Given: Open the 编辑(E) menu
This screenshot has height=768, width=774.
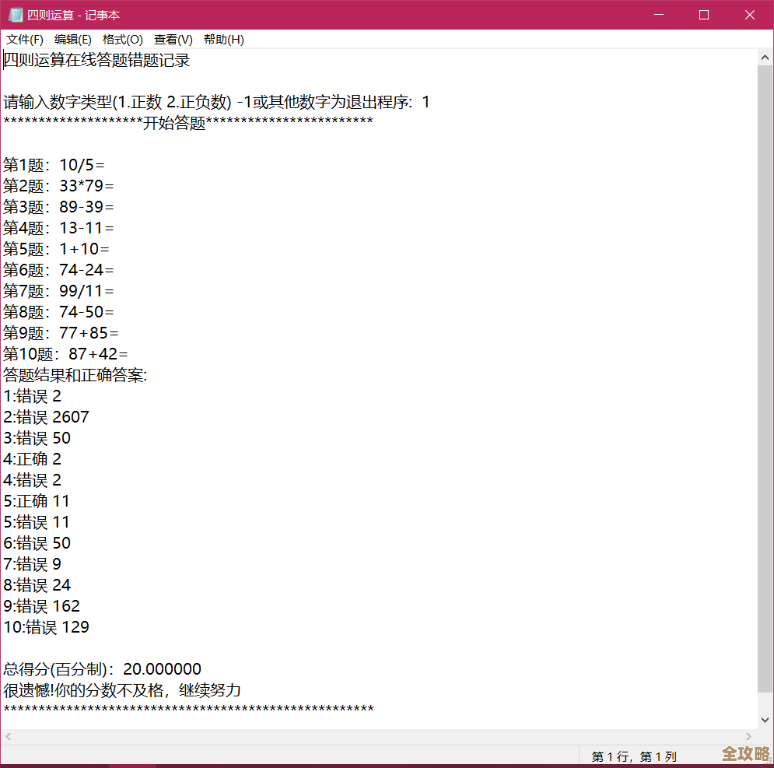Looking at the screenshot, I should [73, 39].
